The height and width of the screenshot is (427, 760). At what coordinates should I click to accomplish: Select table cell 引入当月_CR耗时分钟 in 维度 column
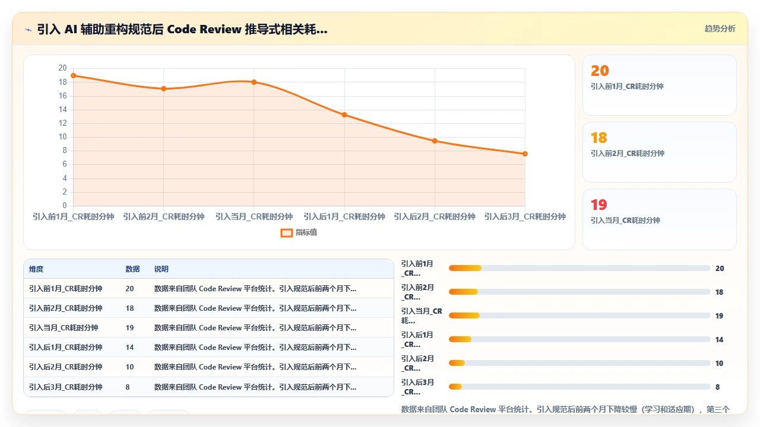coord(64,328)
